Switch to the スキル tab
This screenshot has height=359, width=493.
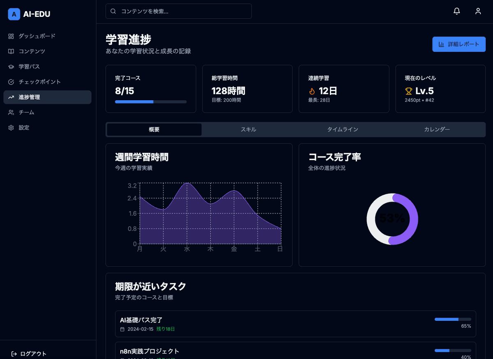coord(249,129)
